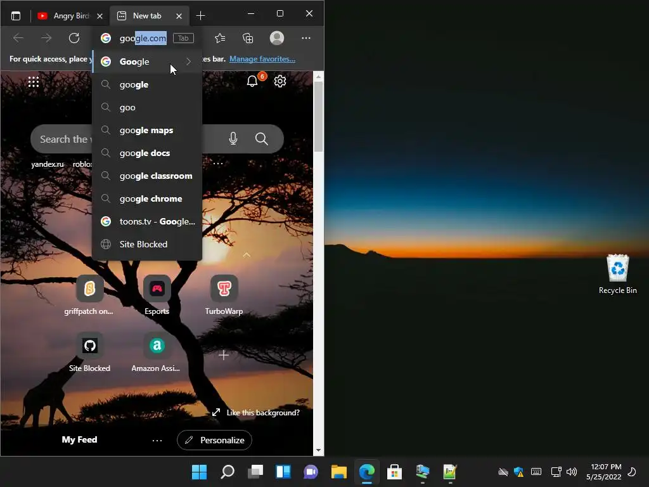
Task: Click the browser Forward arrow
Action: click(x=46, y=38)
